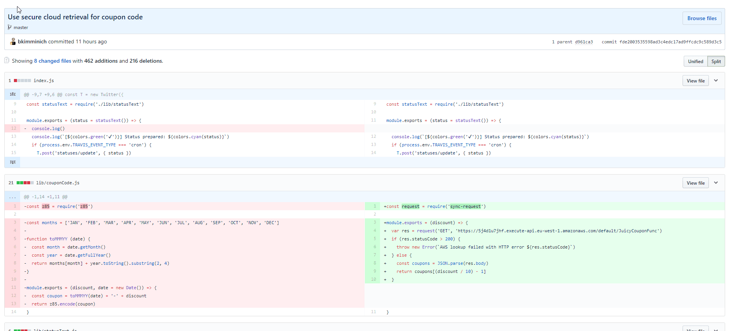Click hunk header '@@ -1,14 +1,11 @@'
729x331 pixels.
tap(46, 197)
